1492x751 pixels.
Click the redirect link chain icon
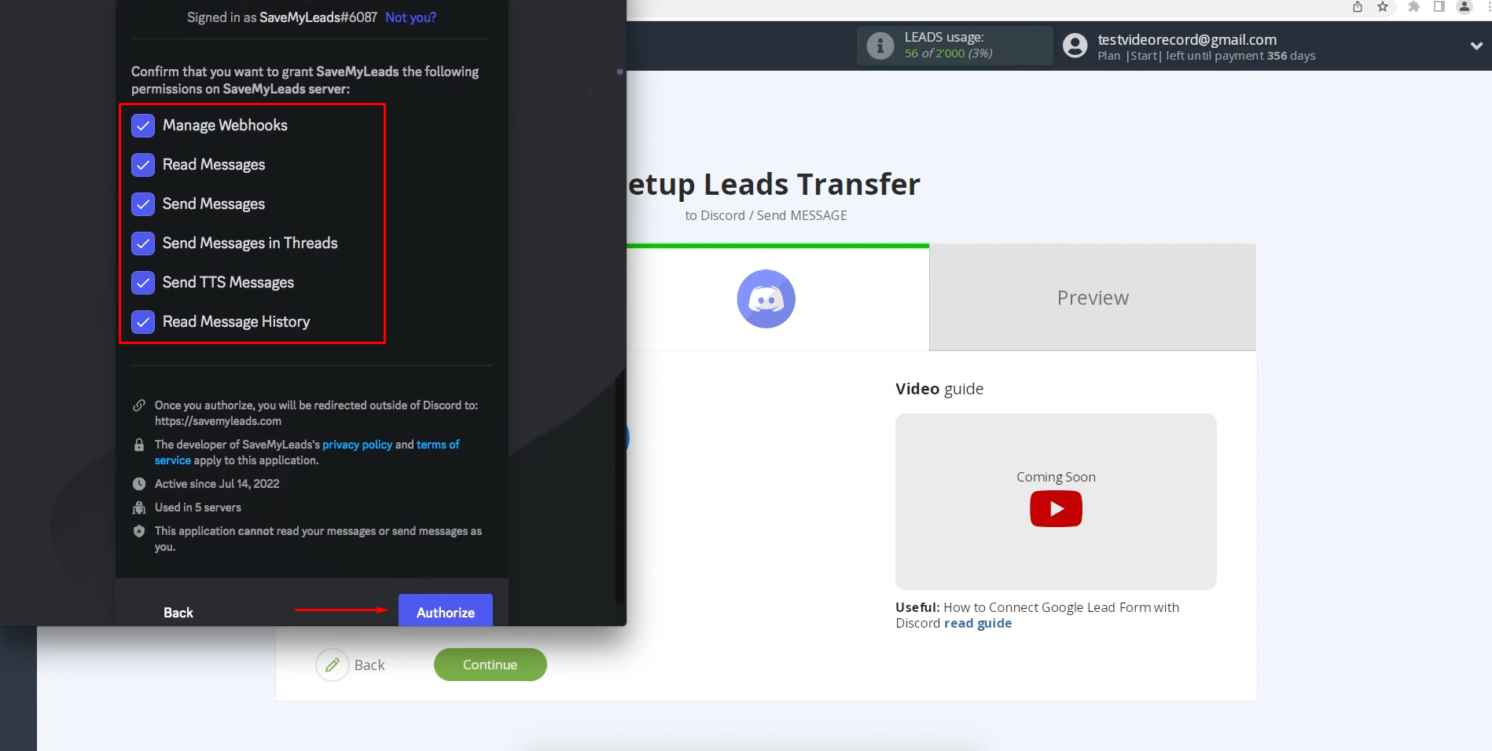point(139,405)
